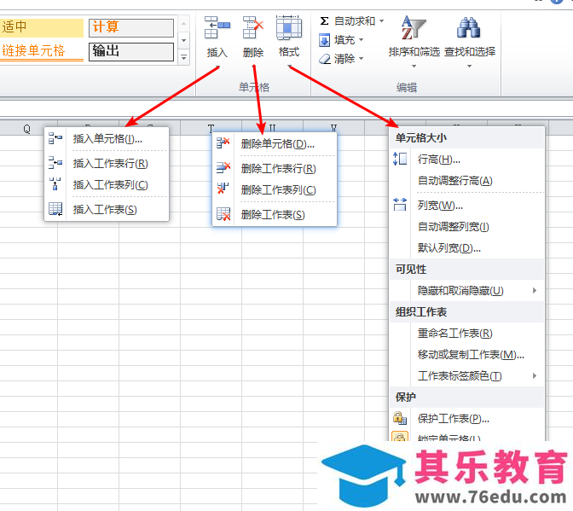Click the Insert Sheet Rows menu icon
The image size is (573, 511).
pos(55,163)
